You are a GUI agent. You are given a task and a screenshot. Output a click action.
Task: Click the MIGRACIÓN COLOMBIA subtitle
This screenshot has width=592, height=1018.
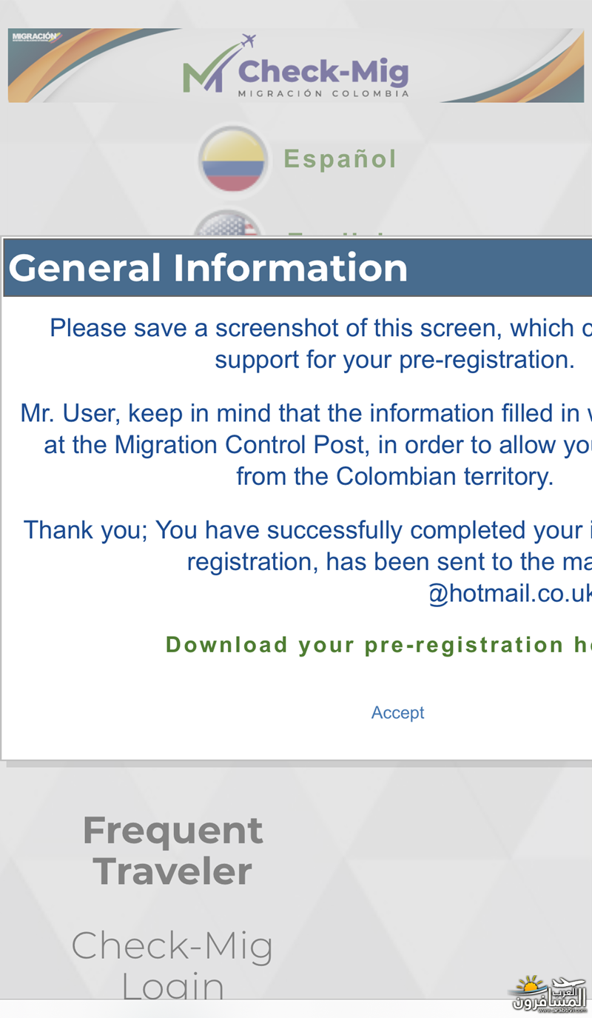point(323,94)
